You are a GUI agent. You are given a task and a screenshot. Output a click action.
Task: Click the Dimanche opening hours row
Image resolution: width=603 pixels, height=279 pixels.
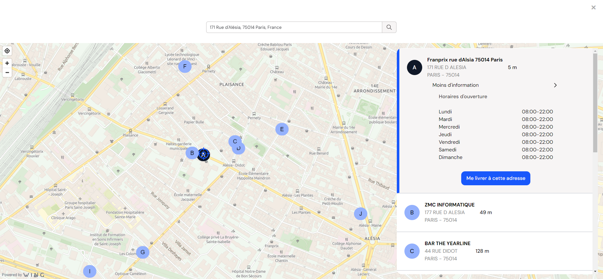tap(496, 157)
